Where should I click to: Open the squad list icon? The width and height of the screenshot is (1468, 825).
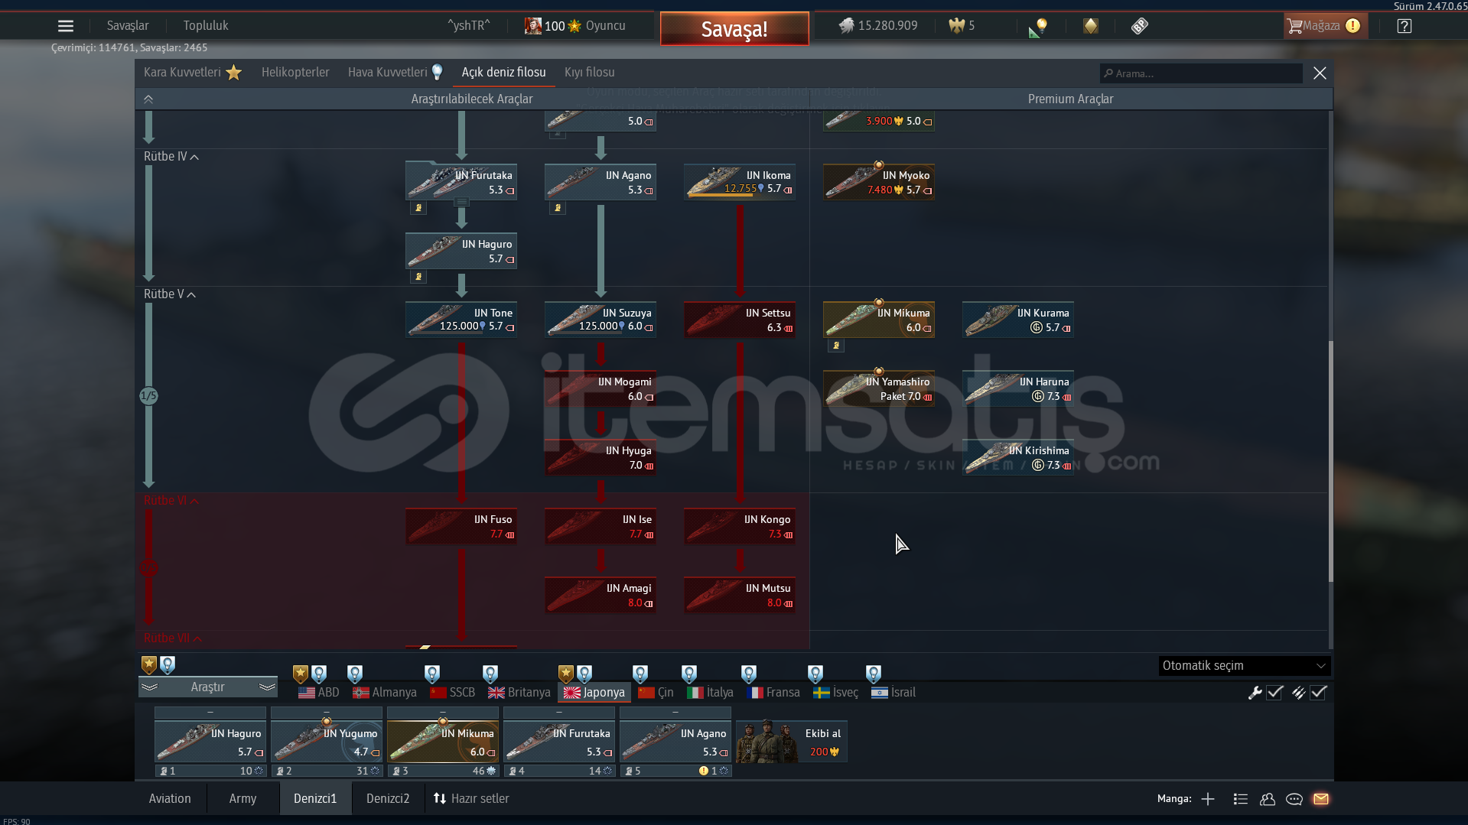click(x=1241, y=799)
